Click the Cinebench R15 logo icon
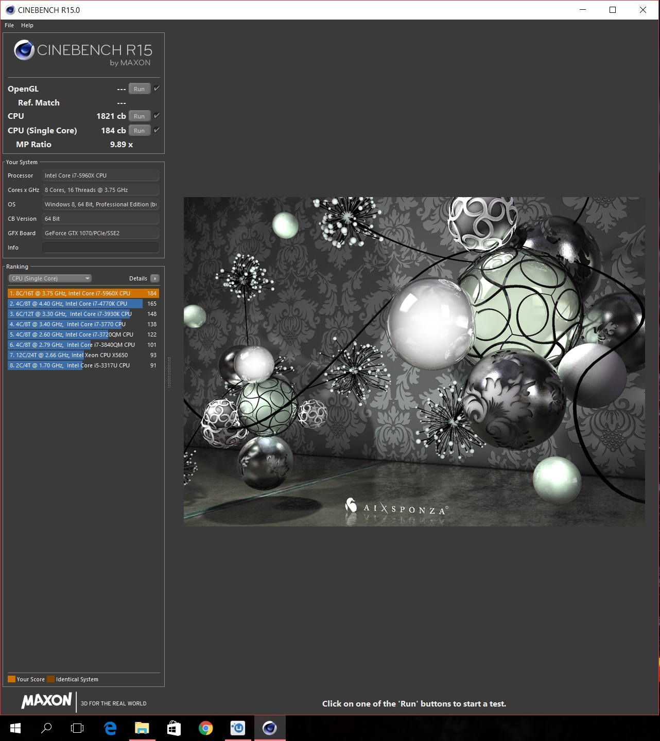 24,50
